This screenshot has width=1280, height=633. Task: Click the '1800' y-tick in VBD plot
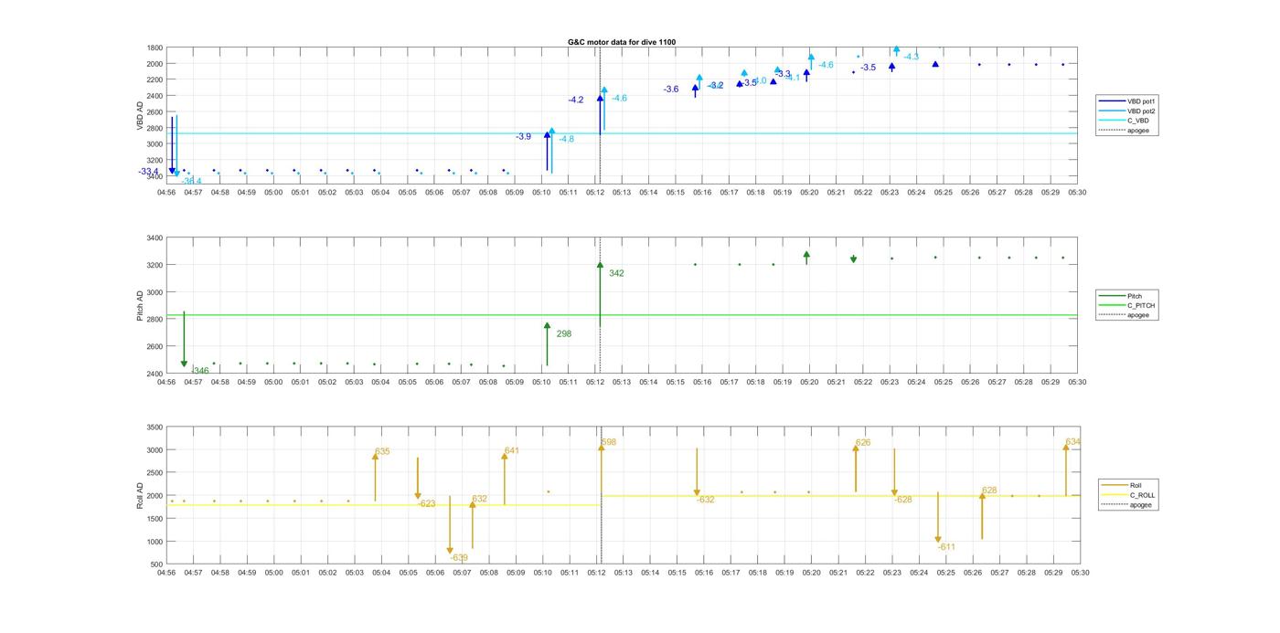155,47
